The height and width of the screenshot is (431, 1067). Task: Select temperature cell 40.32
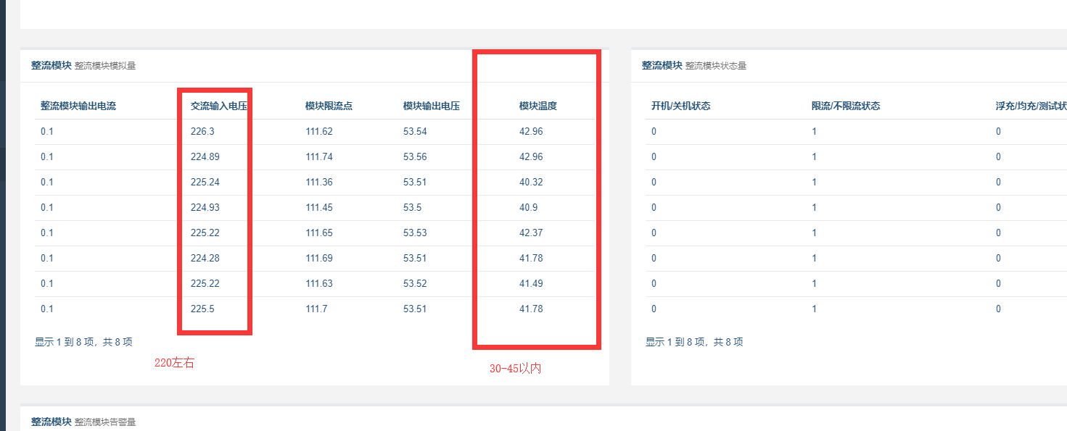531,182
